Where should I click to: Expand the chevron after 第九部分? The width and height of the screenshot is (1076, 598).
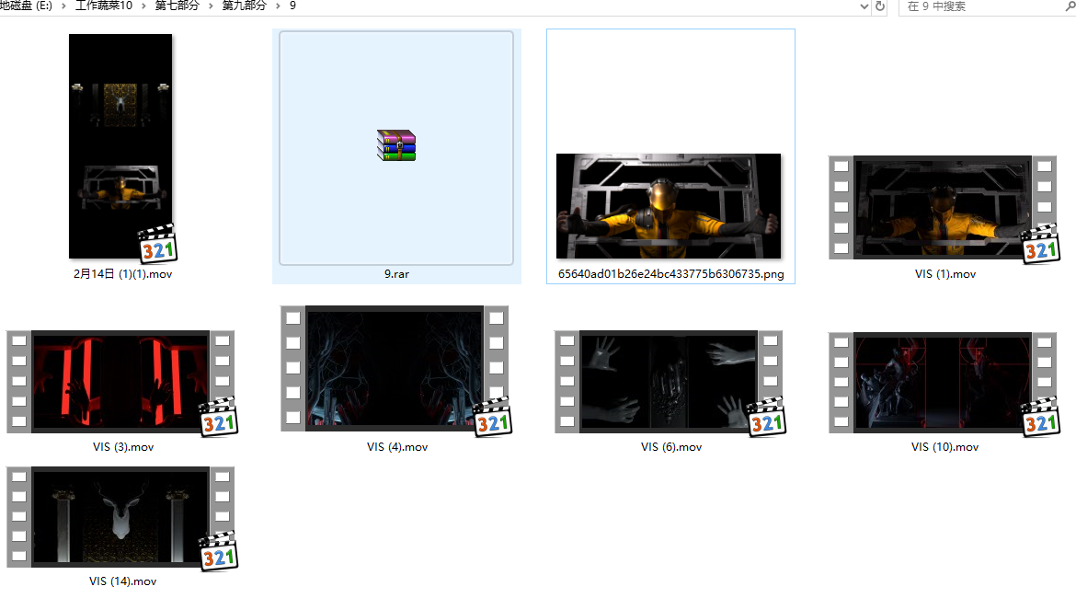[278, 6]
